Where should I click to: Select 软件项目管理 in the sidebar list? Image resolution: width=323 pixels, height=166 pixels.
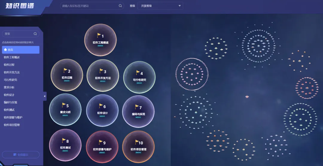pyautogui.click(x=12, y=125)
